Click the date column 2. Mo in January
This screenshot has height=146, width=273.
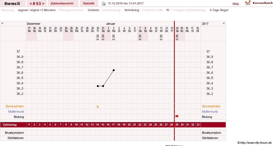click(x=114, y=29)
